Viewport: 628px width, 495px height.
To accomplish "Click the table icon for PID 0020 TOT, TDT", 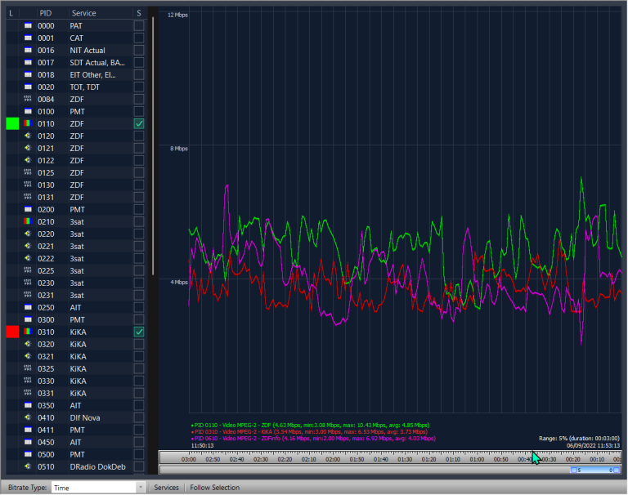I will (x=28, y=87).
